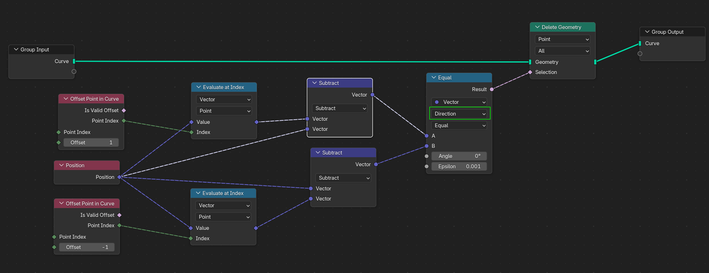Screen dimensions: 709x273
Task: Collapse the Position node with its chevron
Action: [x=60, y=165]
